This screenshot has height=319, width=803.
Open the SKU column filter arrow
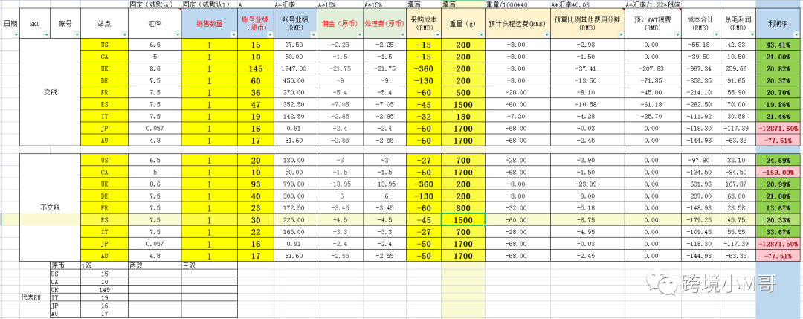(x=45, y=33)
